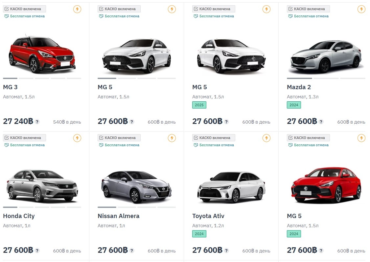Viewport: 370px width, 262px height.
Task: Click Бесплатная отмена under Nissan Almera КАСКО badge
Action: click(122, 145)
